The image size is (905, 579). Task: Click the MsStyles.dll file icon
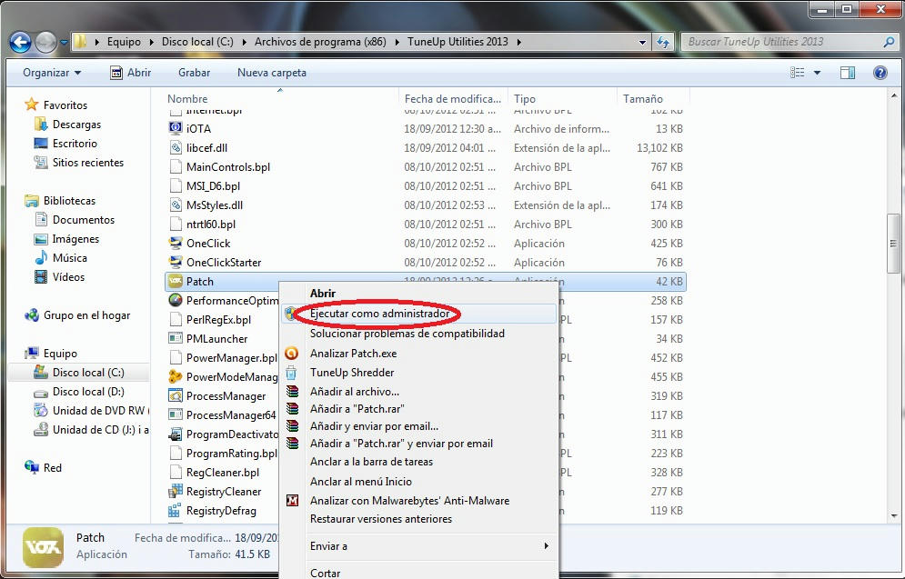coord(175,205)
